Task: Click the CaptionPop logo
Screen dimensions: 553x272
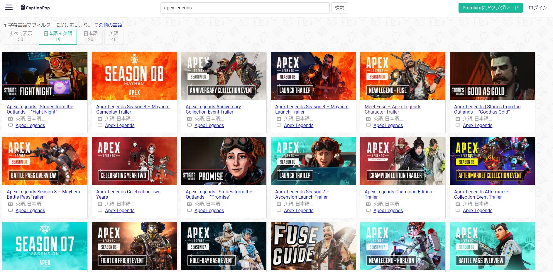Action: click(35, 8)
